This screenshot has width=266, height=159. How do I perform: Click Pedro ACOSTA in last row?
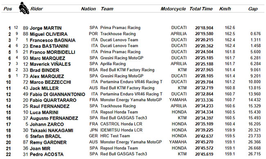(47, 155)
